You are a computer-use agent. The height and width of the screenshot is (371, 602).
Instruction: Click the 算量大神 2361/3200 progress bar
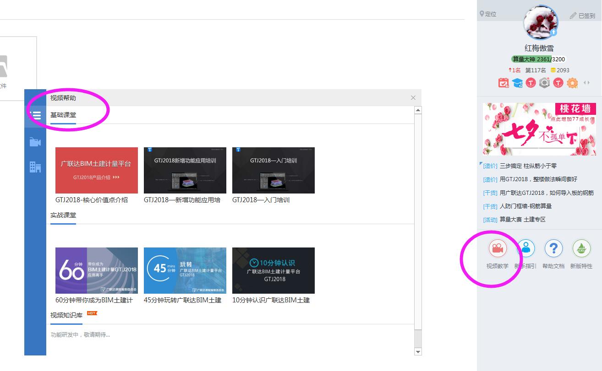pyautogui.click(x=538, y=59)
